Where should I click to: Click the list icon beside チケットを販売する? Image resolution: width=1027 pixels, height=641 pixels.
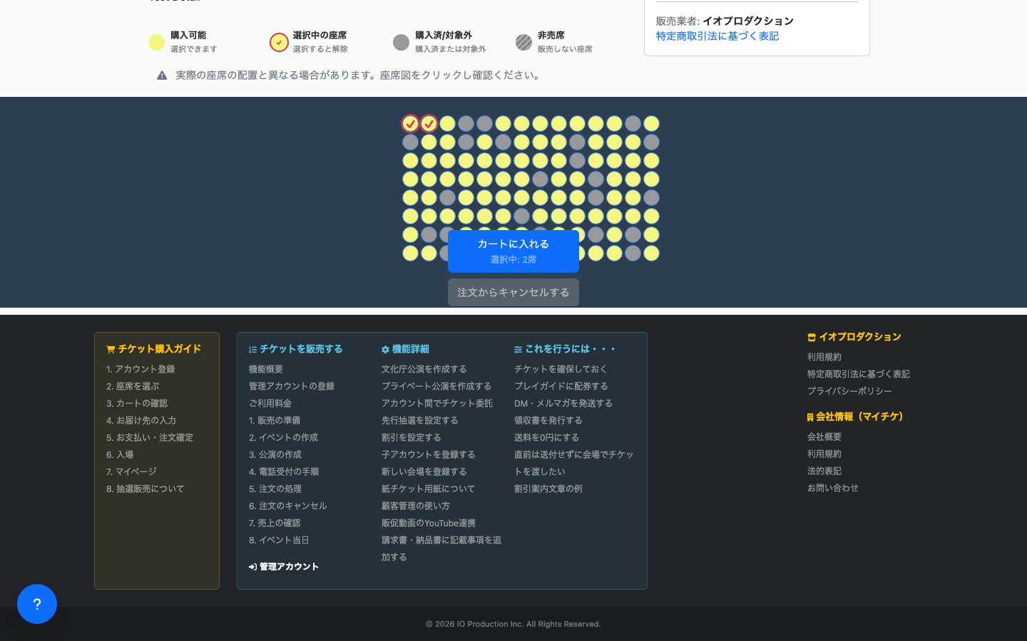(252, 349)
